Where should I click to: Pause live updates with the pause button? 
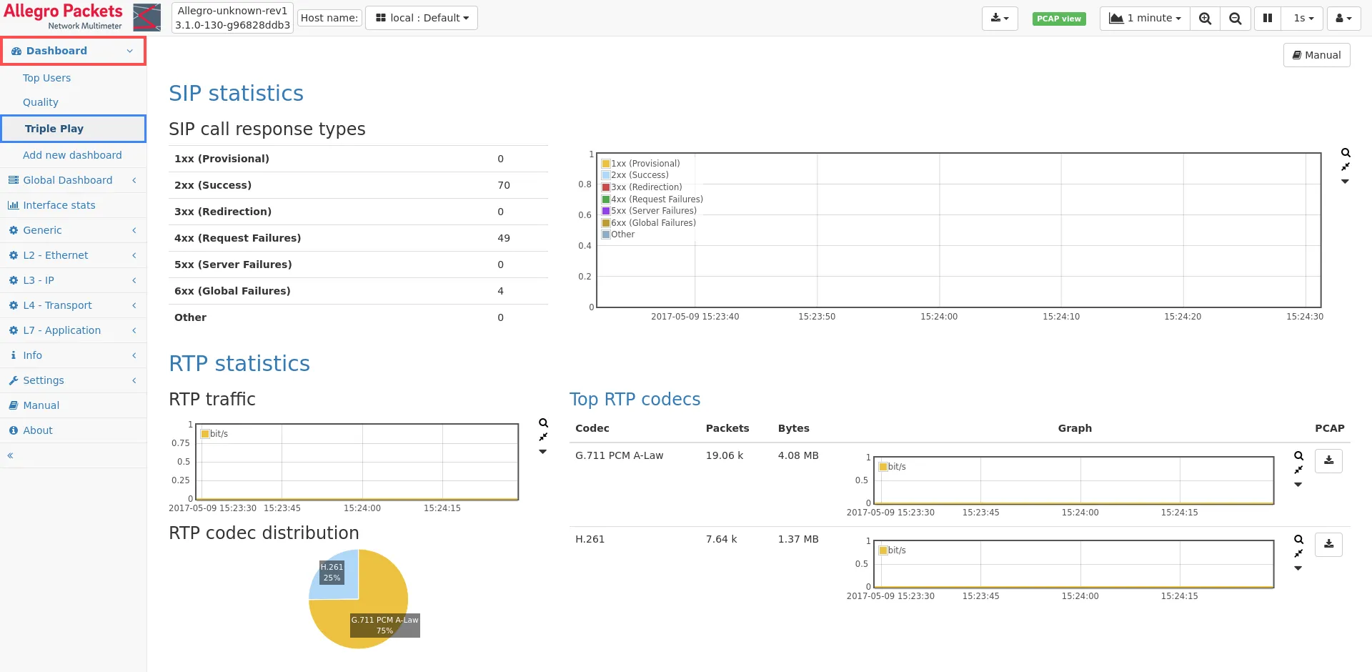1268,19
